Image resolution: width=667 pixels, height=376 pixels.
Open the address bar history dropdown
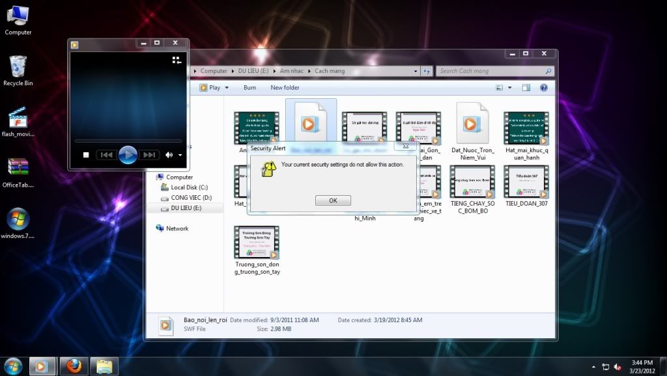point(416,72)
